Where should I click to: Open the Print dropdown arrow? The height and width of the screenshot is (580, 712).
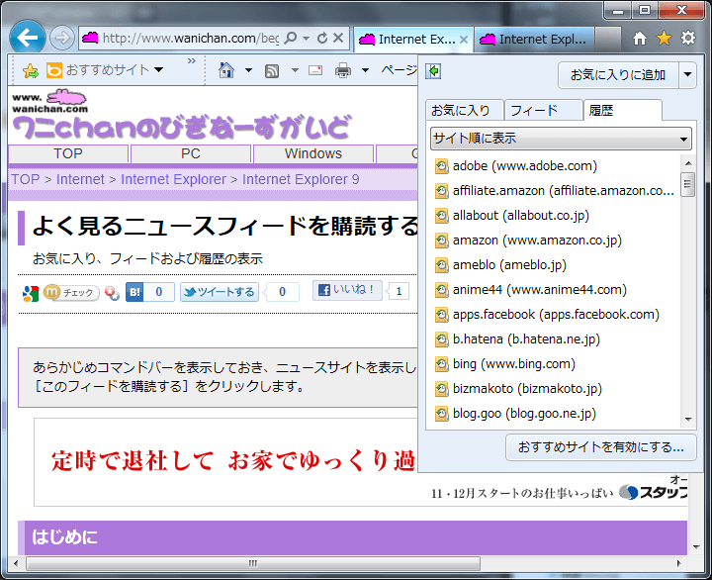tap(365, 70)
